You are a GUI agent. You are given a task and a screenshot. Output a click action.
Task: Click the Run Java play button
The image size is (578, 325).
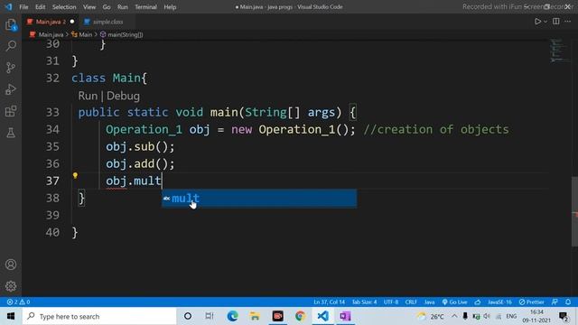pyautogui.click(x=538, y=22)
